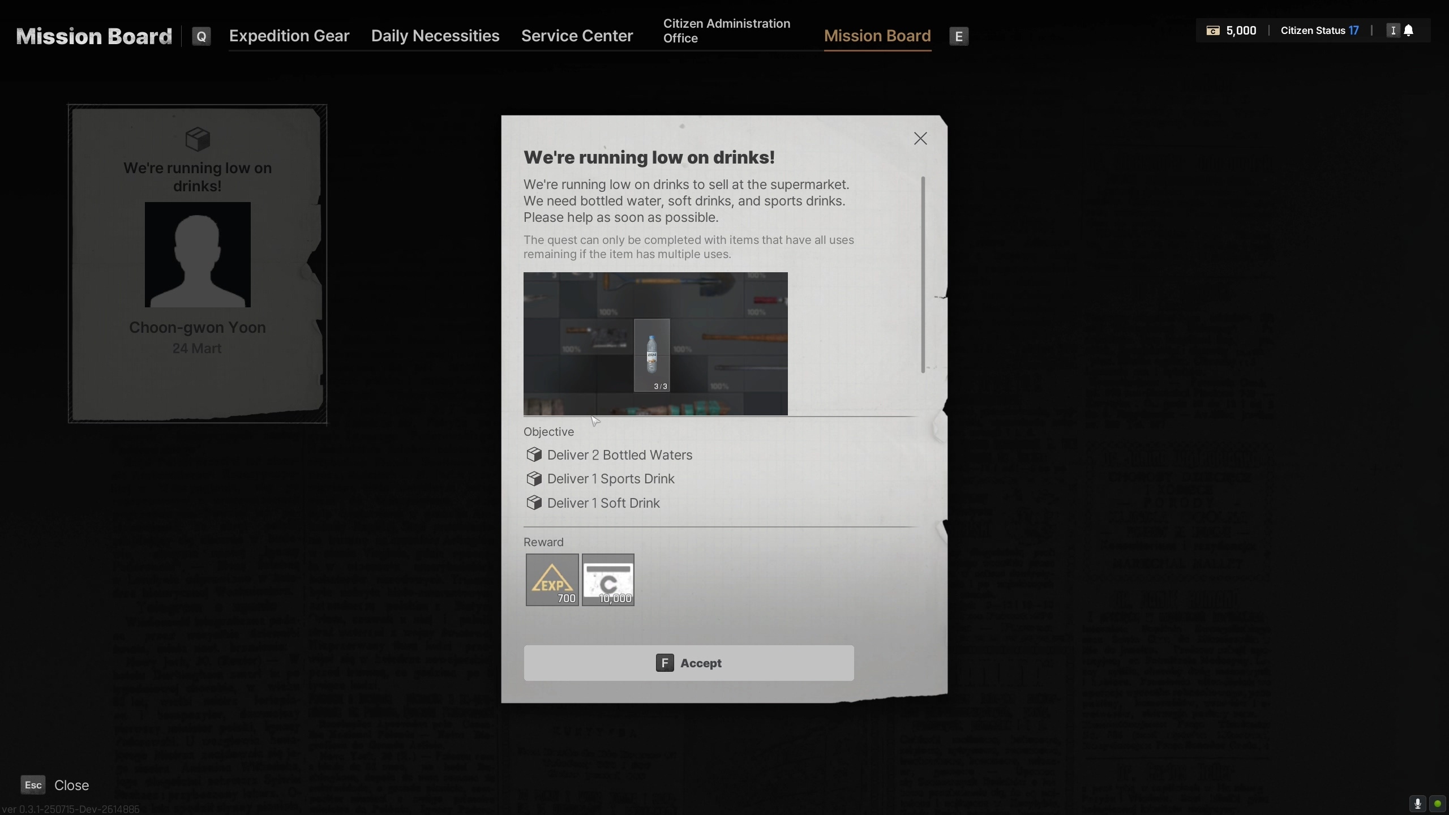Click the E key shortcut icon
This screenshot has height=815, width=1449.
[959, 36]
